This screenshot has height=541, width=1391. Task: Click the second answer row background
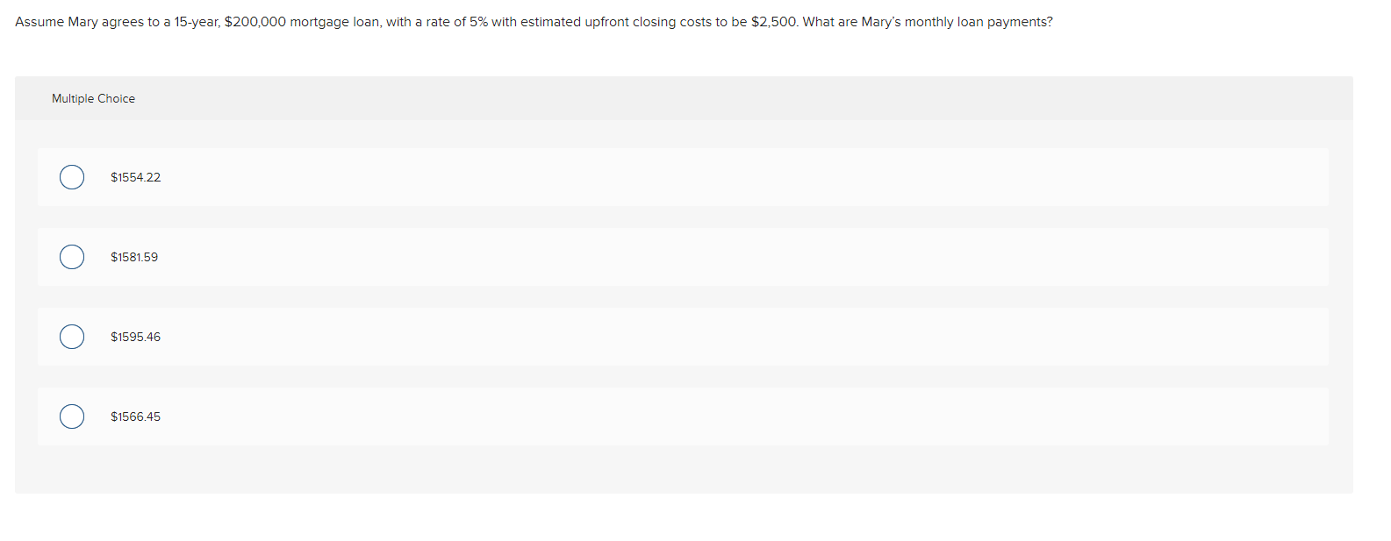[614, 257]
